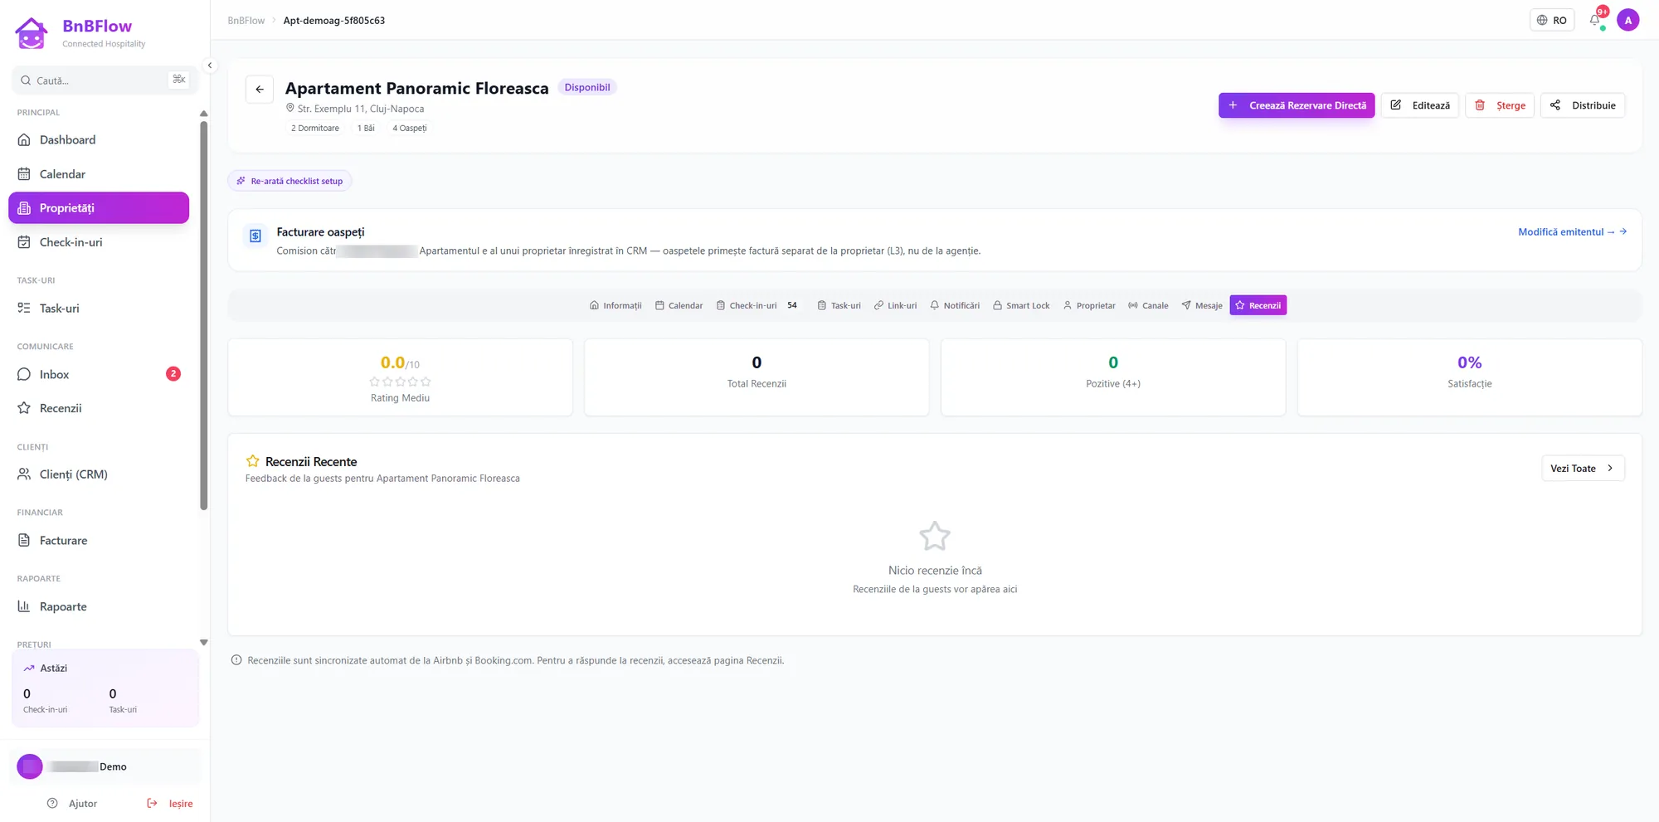Follow the Modifică emitentul link
The image size is (1659, 822).
pyautogui.click(x=1572, y=232)
